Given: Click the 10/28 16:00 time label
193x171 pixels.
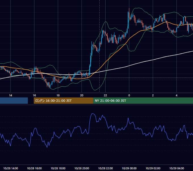Looking at the screenshot, I should pyautogui.click(x=34, y=168).
